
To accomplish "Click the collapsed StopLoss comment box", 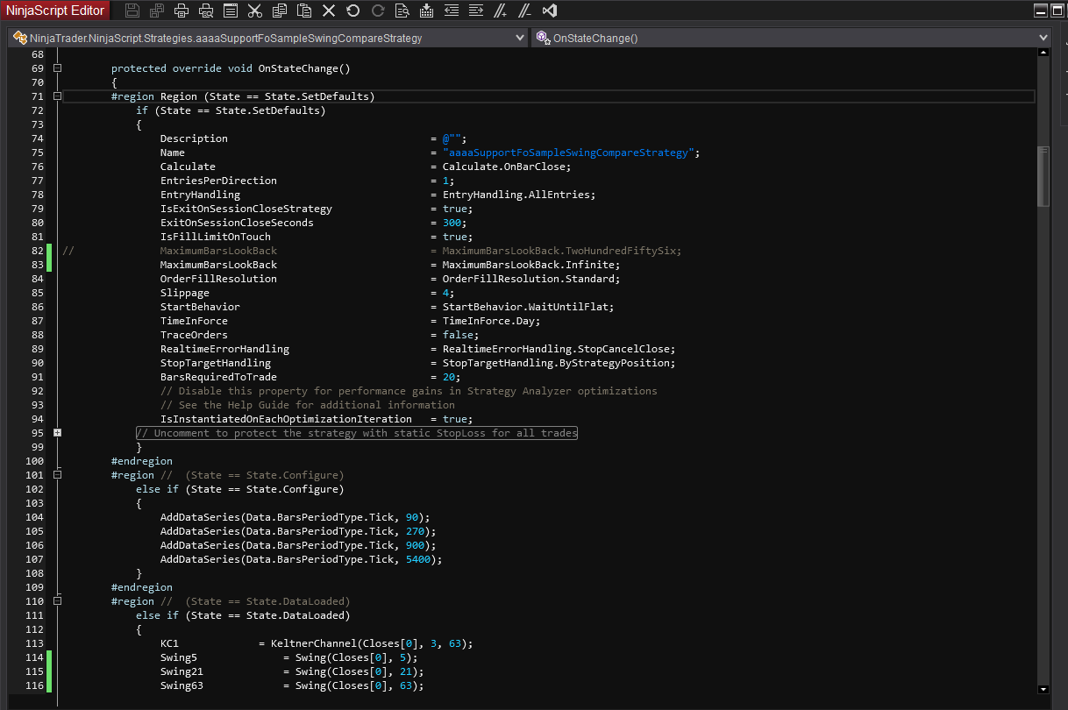I will pyautogui.click(x=356, y=433).
